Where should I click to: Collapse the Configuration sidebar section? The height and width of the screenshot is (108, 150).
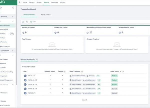pyautogui.click(x=13, y=51)
